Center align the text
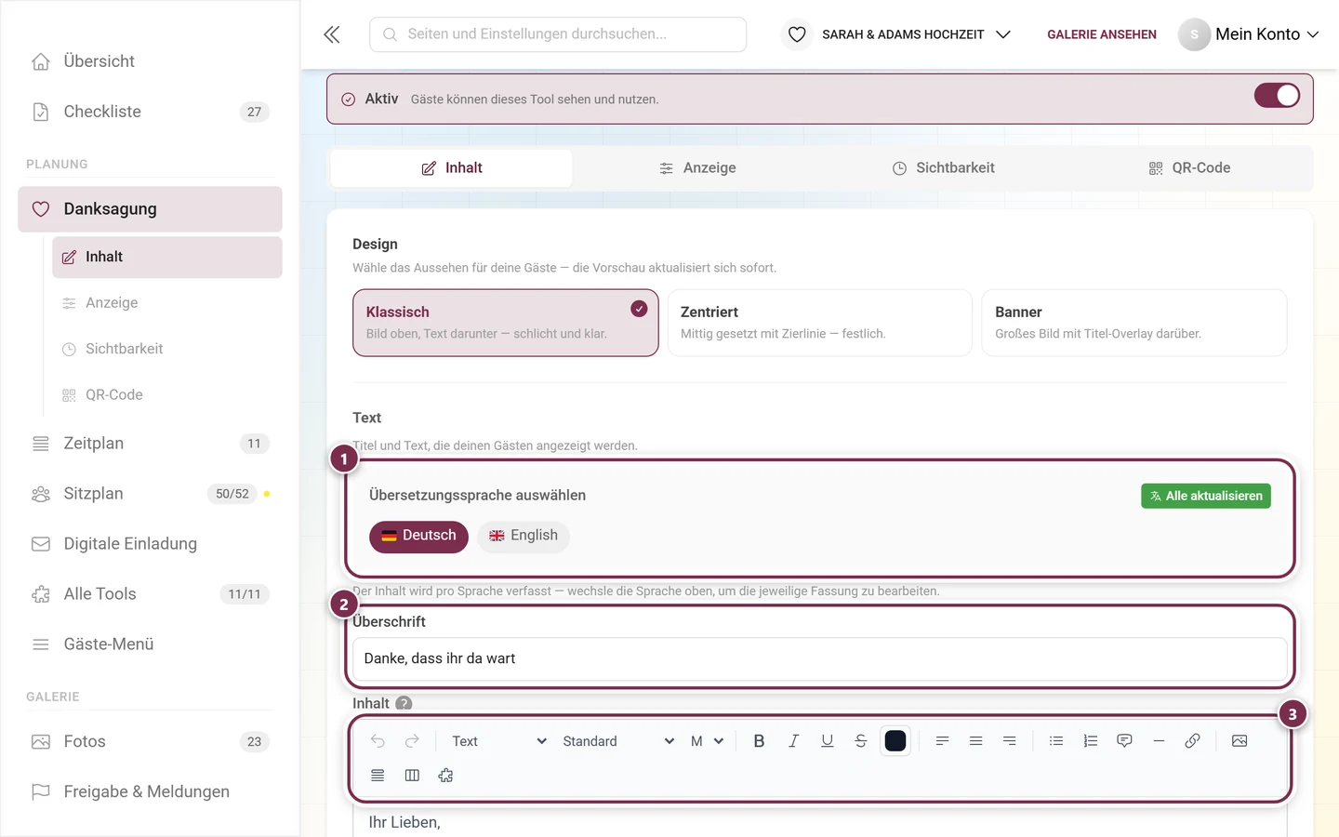The width and height of the screenshot is (1339, 837). tap(975, 741)
